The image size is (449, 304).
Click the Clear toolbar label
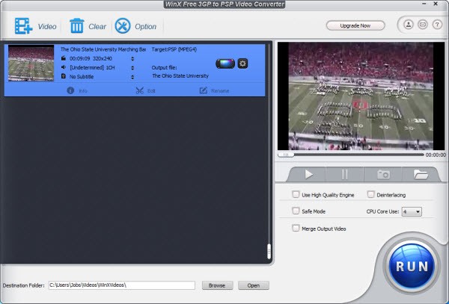(97, 27)
